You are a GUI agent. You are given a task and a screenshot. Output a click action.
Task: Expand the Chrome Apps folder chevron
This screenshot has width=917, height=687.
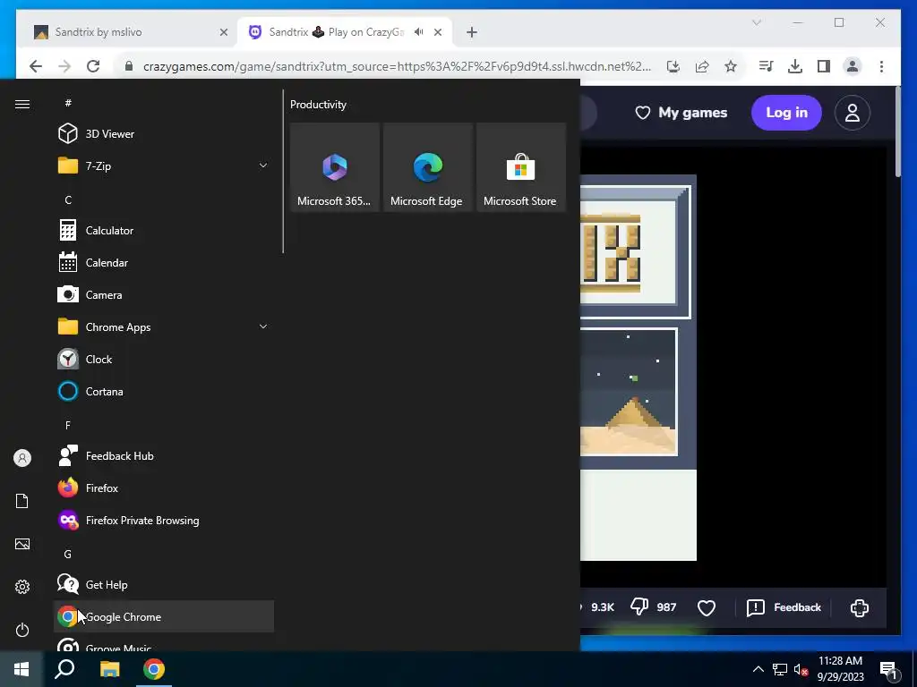pos(263,327)
